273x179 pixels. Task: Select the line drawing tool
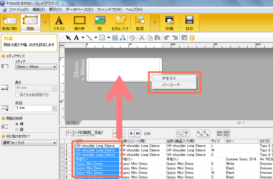(x=89, y=38)
